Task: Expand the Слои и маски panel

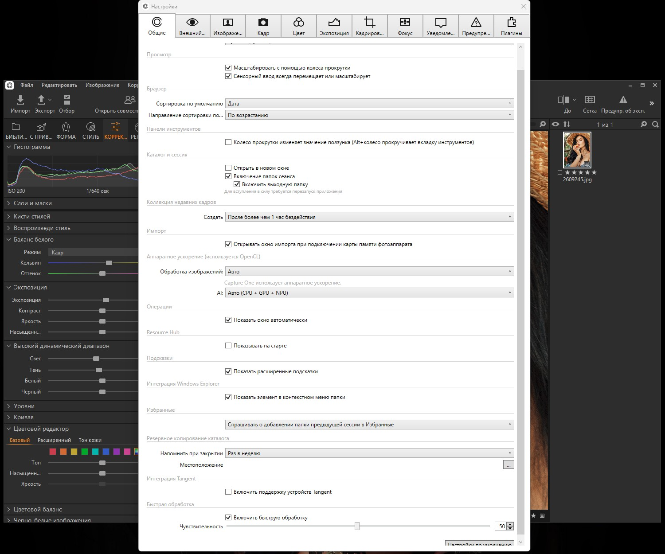Action: pos(9,203)
